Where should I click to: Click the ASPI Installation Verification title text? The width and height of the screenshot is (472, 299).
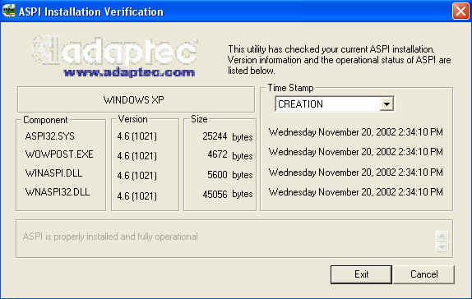click(91, 12)
